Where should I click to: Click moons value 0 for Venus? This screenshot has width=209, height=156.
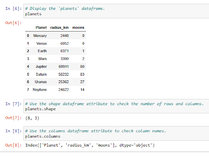pos(83,43)
